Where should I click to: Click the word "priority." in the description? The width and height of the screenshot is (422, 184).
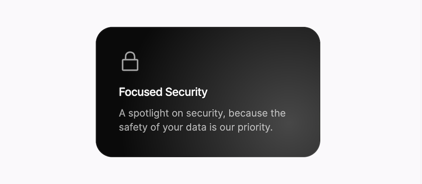point(255,127)
